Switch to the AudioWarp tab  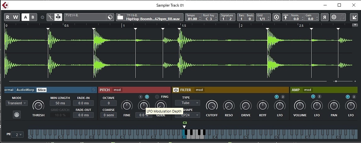pyautogui.click(x=25, y=90)
